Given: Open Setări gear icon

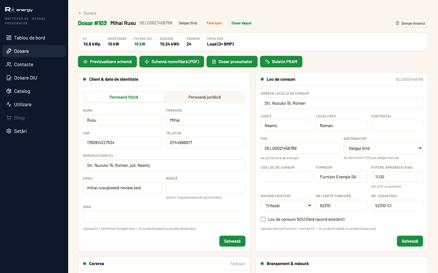Looking at the screenshot, I should point(9,131).
